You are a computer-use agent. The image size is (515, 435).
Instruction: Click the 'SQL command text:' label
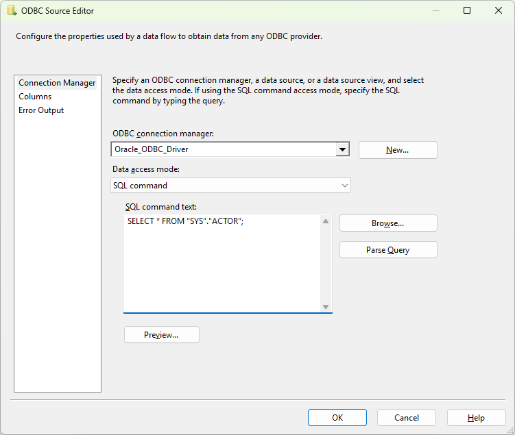coord(161,207)
